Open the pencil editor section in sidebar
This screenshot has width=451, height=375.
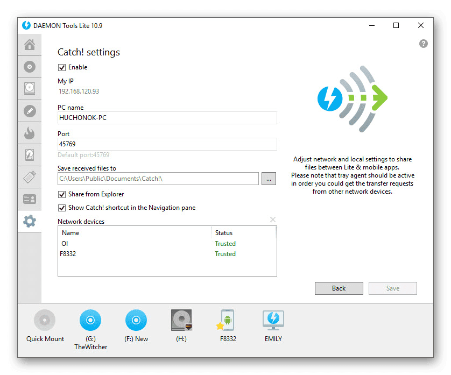tap(30, 111)
